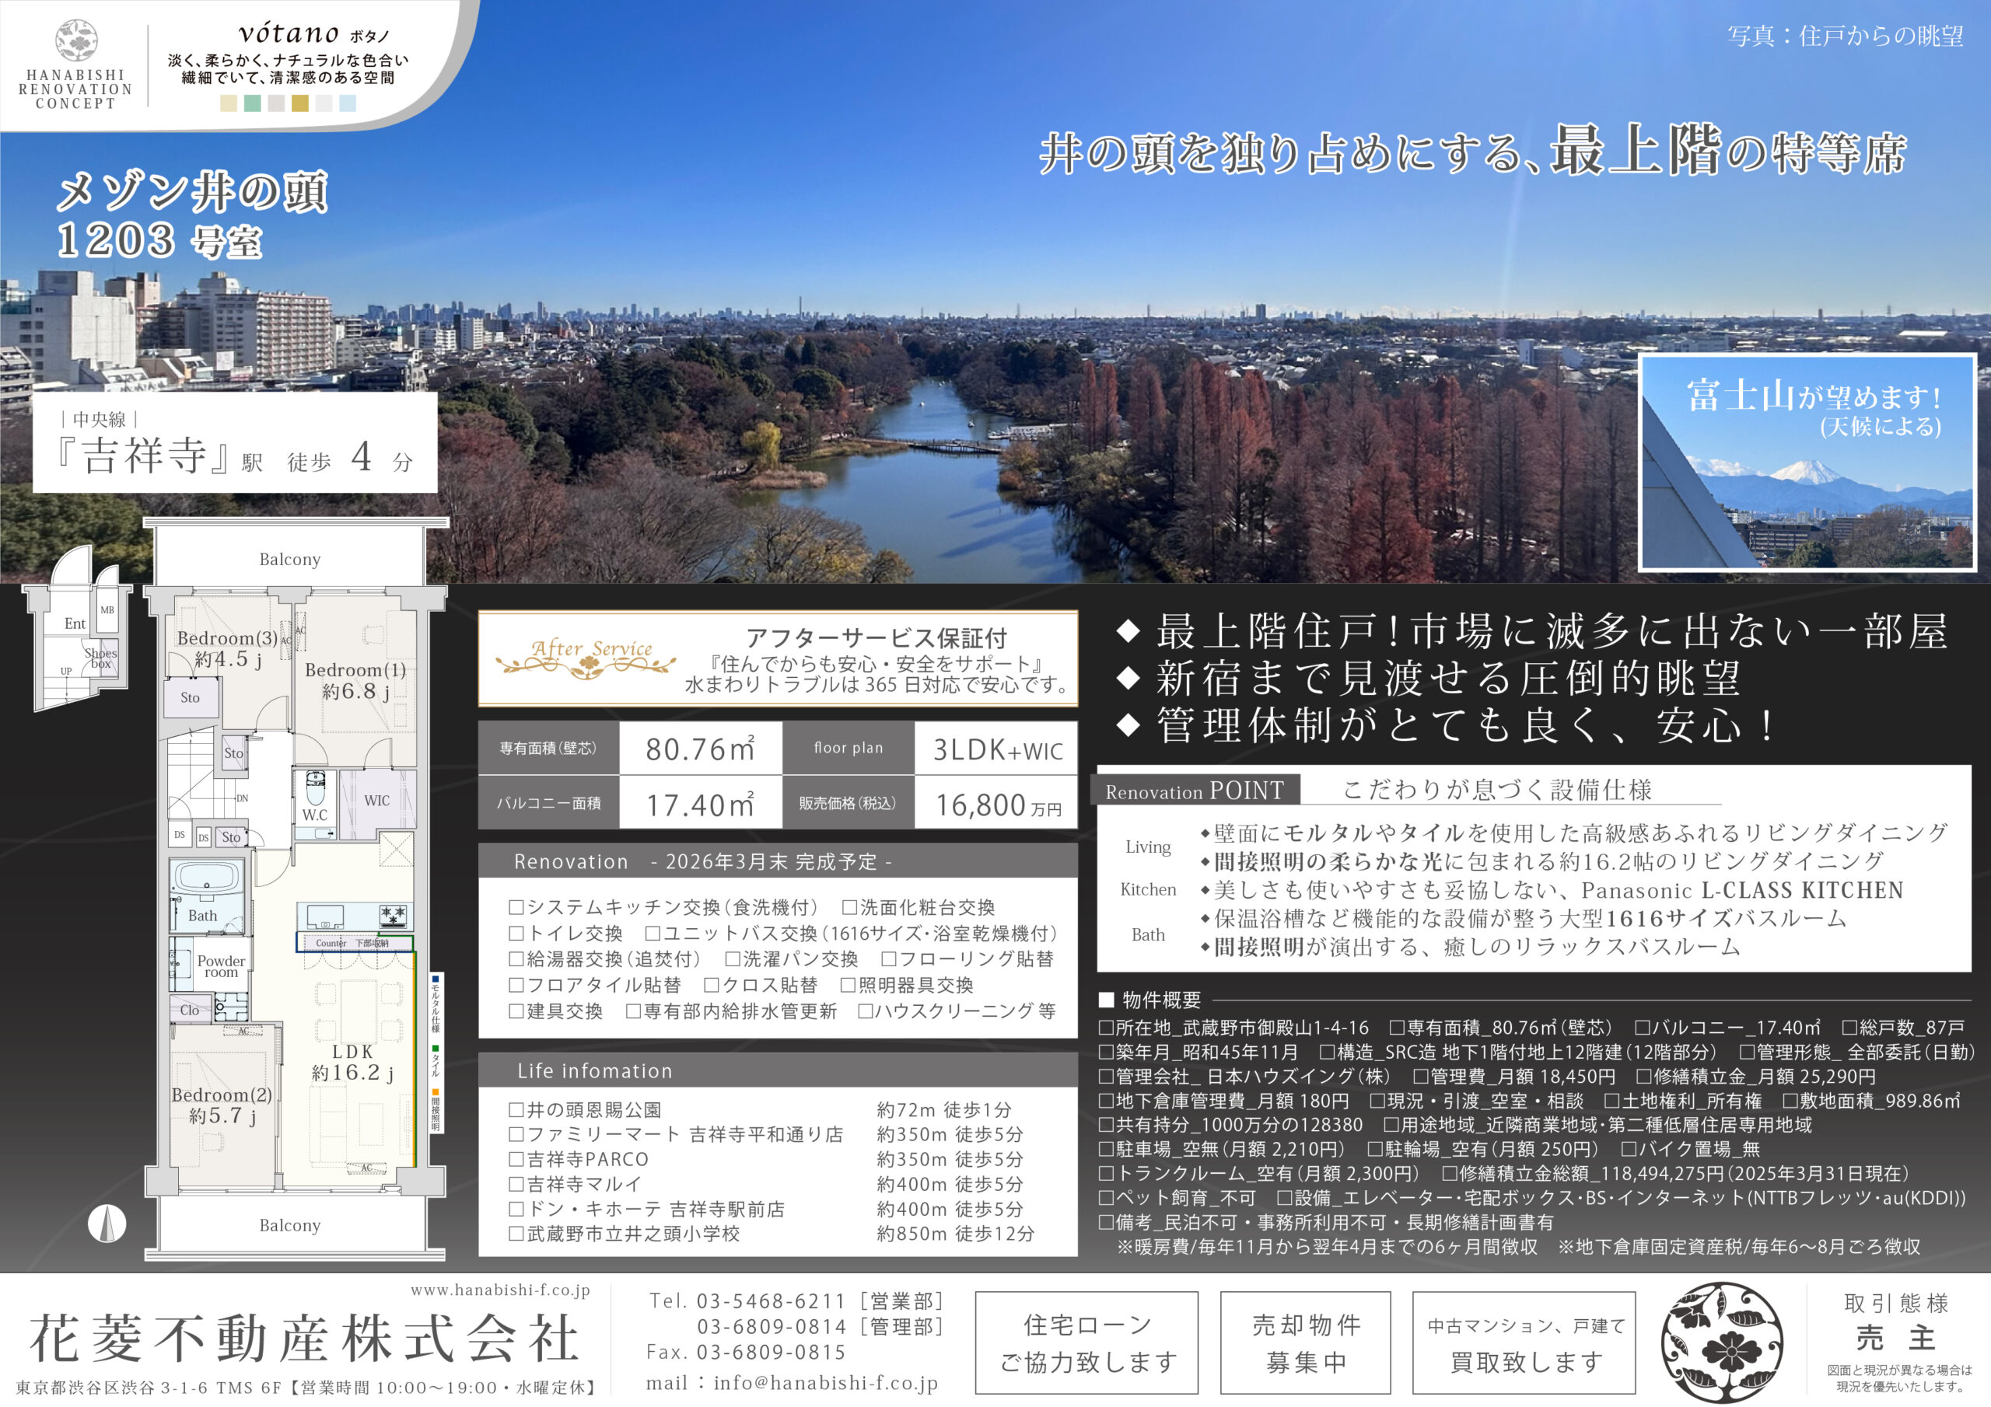Check the システムキッチン交換 checkbox

[516, 907]
